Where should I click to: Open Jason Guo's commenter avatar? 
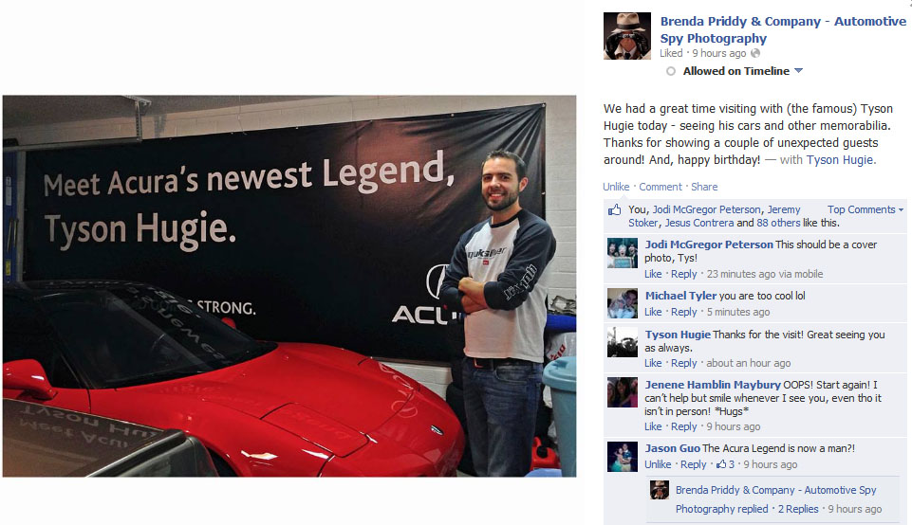623,457
